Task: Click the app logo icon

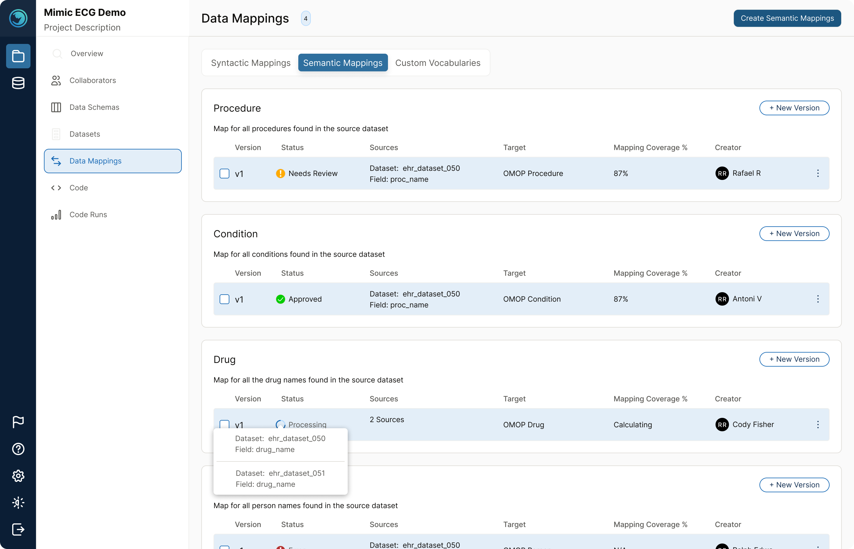Action: tap(18, 18)
